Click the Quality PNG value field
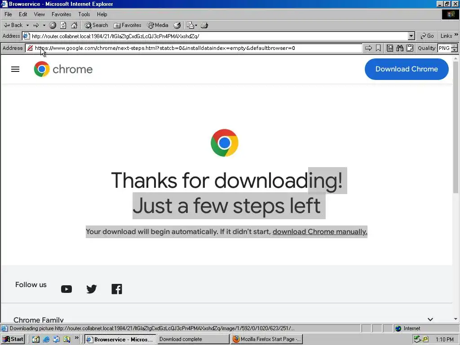Image resolution: width=460 pixels, height=345 pixels. tap(444, 48)
